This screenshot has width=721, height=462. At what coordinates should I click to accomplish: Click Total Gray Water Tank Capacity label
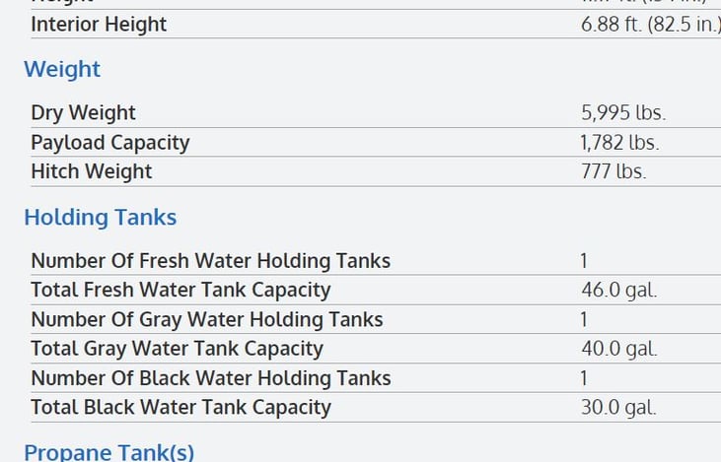tap(177, 349)
